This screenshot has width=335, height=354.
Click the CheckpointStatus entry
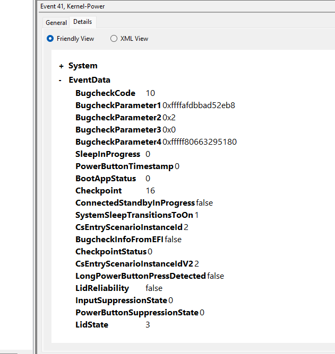[114, 252]
